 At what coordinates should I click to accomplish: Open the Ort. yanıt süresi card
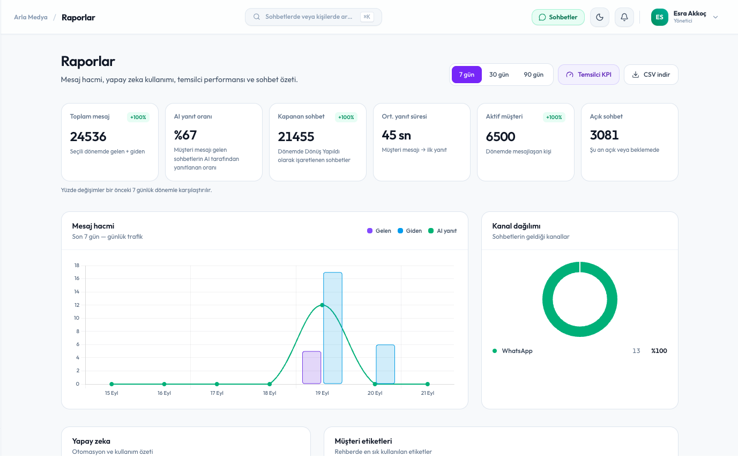click(422, 142)
